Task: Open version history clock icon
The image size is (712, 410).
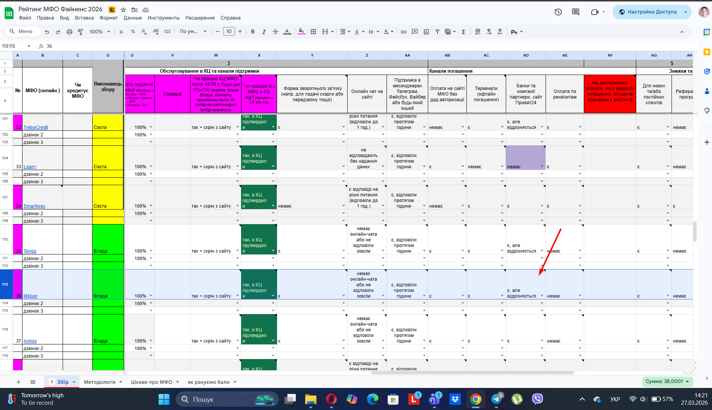Action: (558, 12)
